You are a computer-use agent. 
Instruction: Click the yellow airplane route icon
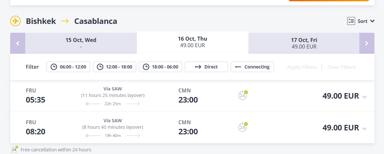15,21
